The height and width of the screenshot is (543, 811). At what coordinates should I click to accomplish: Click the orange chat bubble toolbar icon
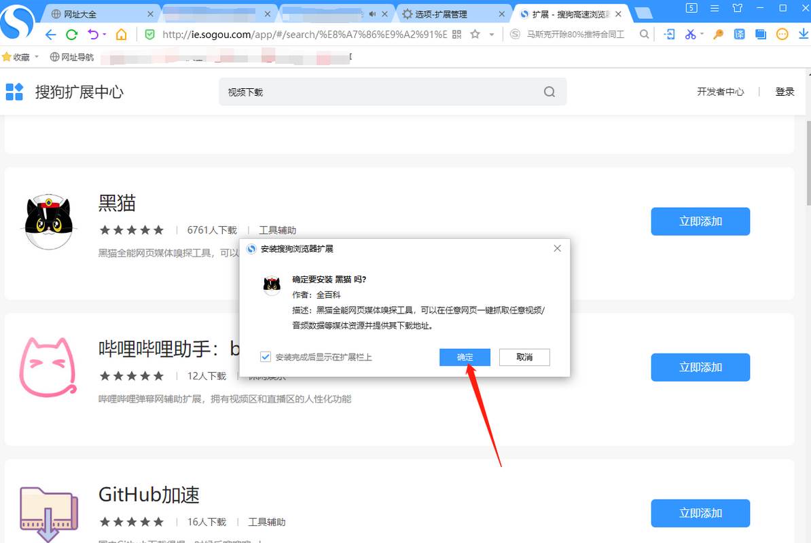point(782,35)
